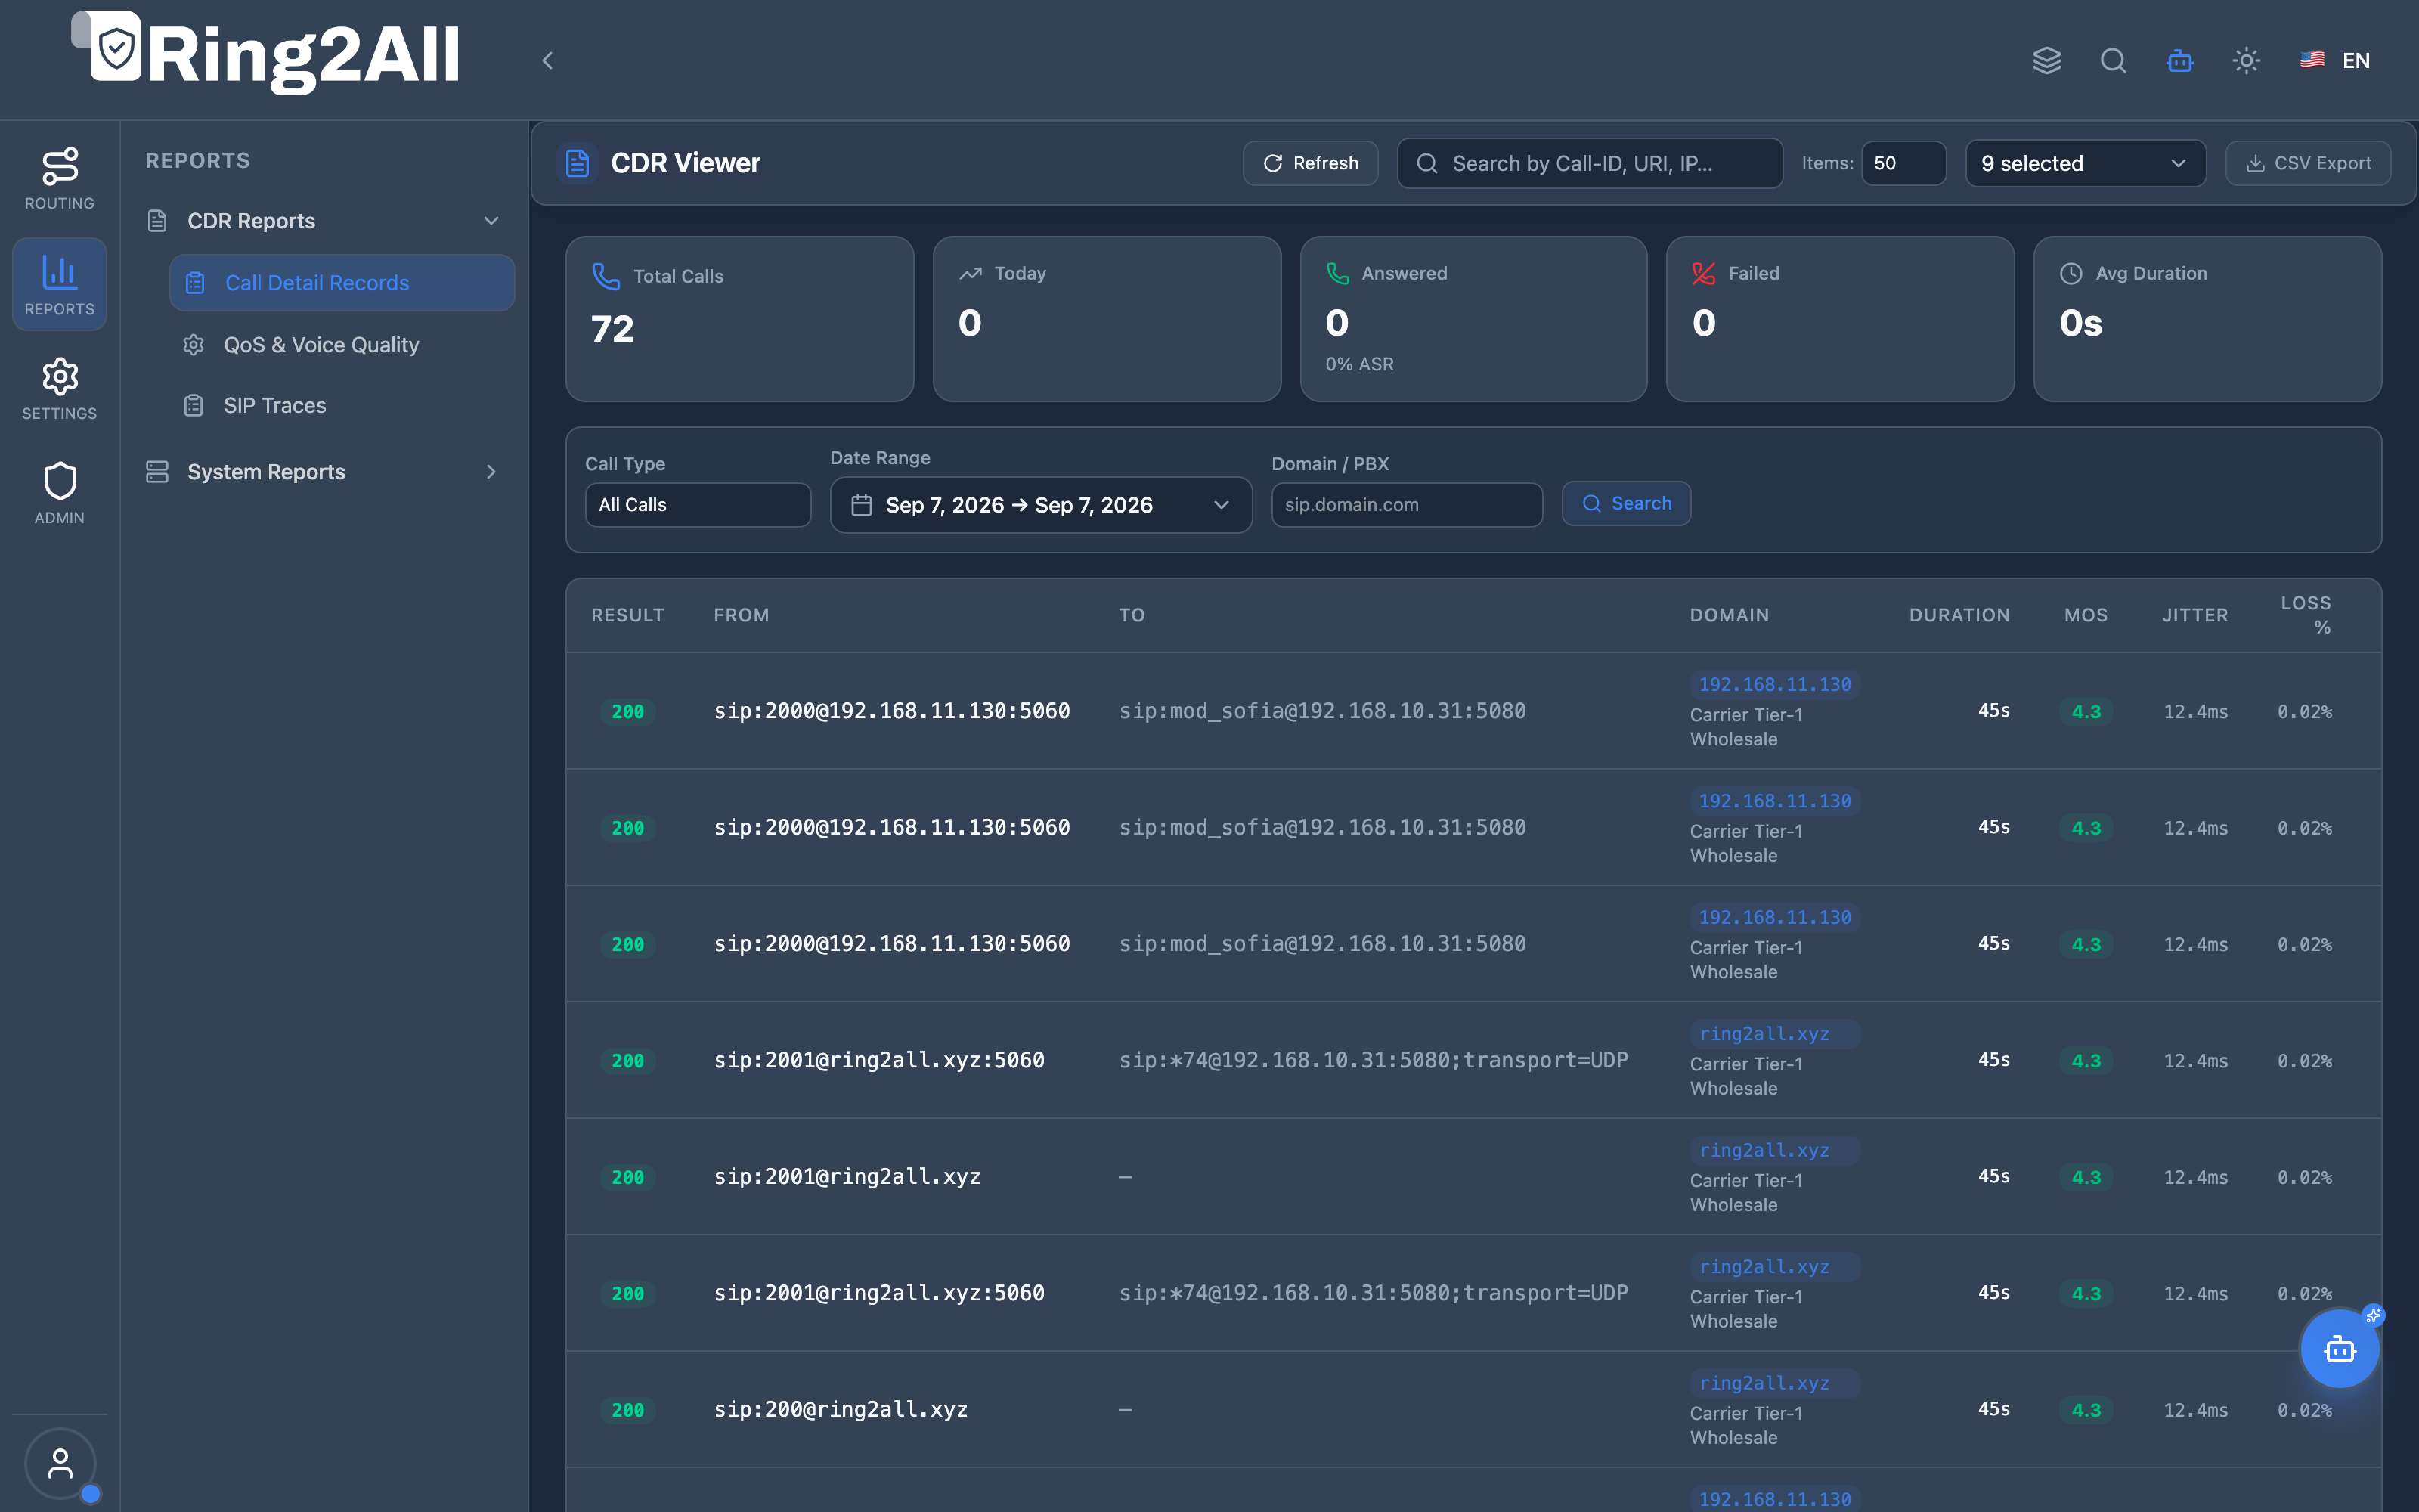Click the Refresh button

1309,163
